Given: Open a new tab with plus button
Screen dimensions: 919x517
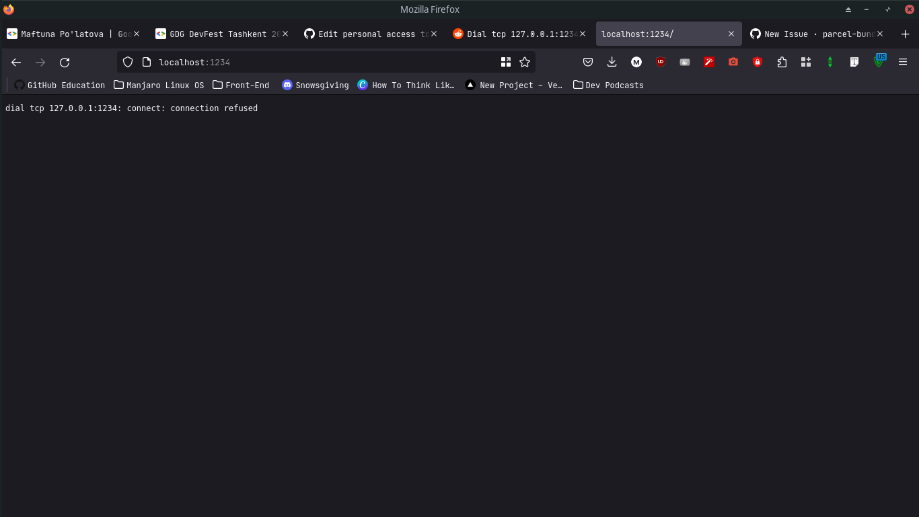Looking at the screenshot, I should (x=905, y=34).
